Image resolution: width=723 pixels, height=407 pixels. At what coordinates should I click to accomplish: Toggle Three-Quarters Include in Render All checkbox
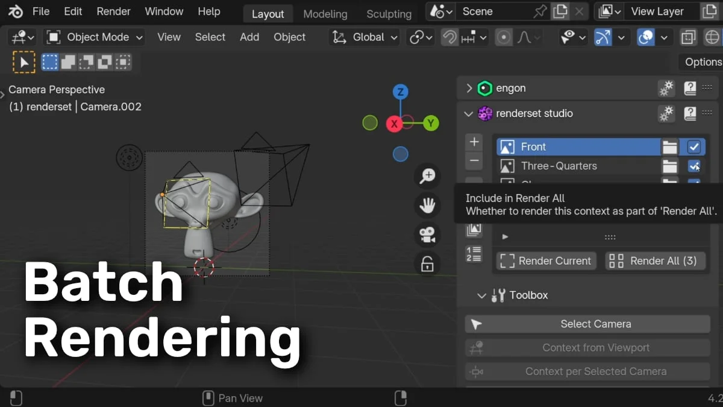[693, 166]
